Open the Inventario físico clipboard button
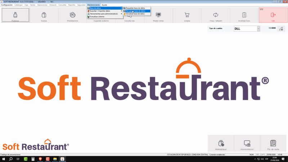Viewport: 288px width, 162px height. click(244, 15)
